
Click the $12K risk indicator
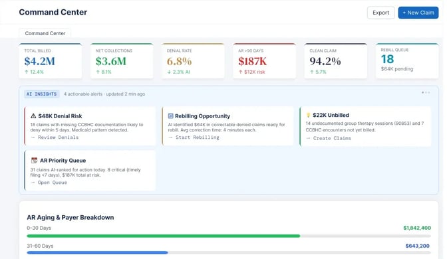coord(252,72)
